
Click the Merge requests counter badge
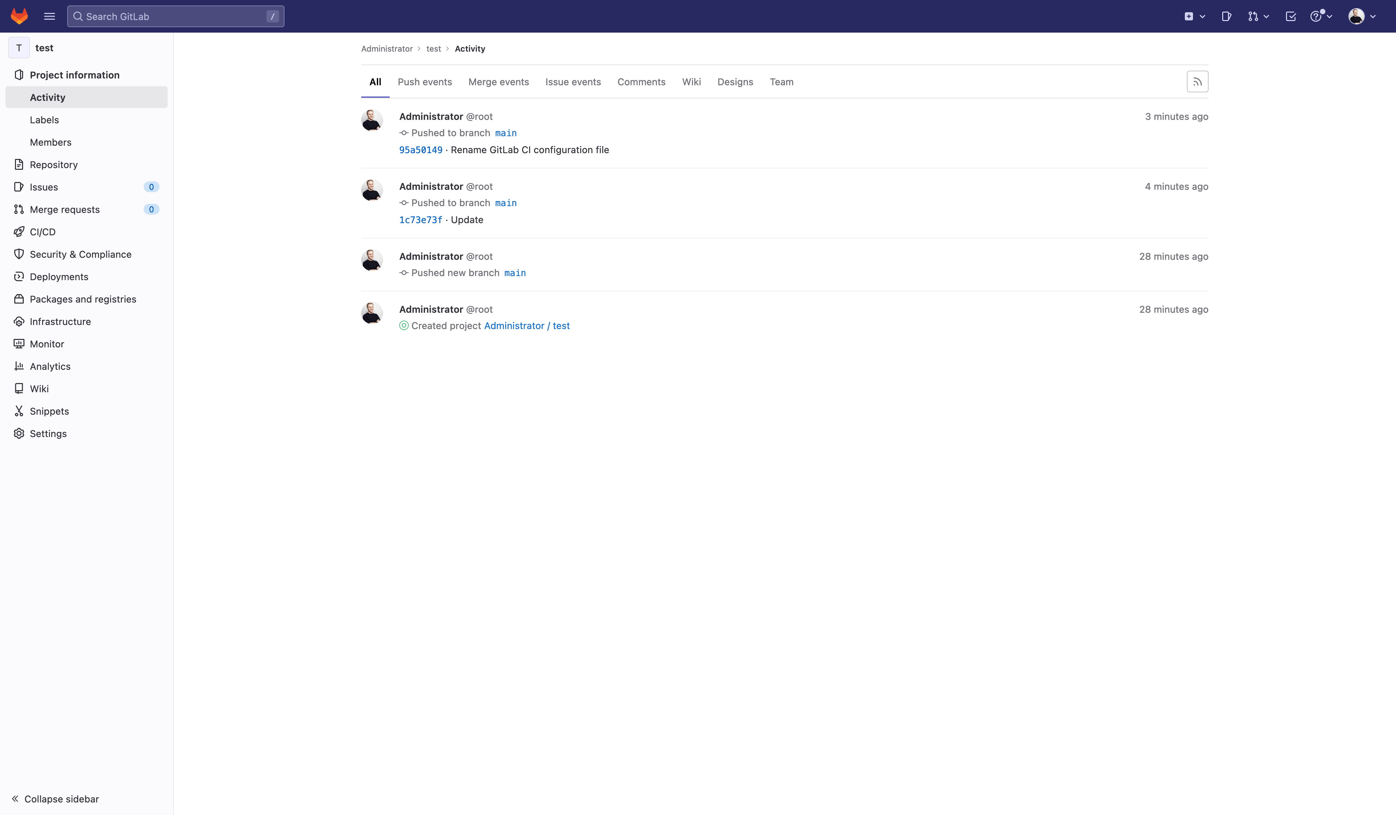pyautogui.click(x=151, y=210)
